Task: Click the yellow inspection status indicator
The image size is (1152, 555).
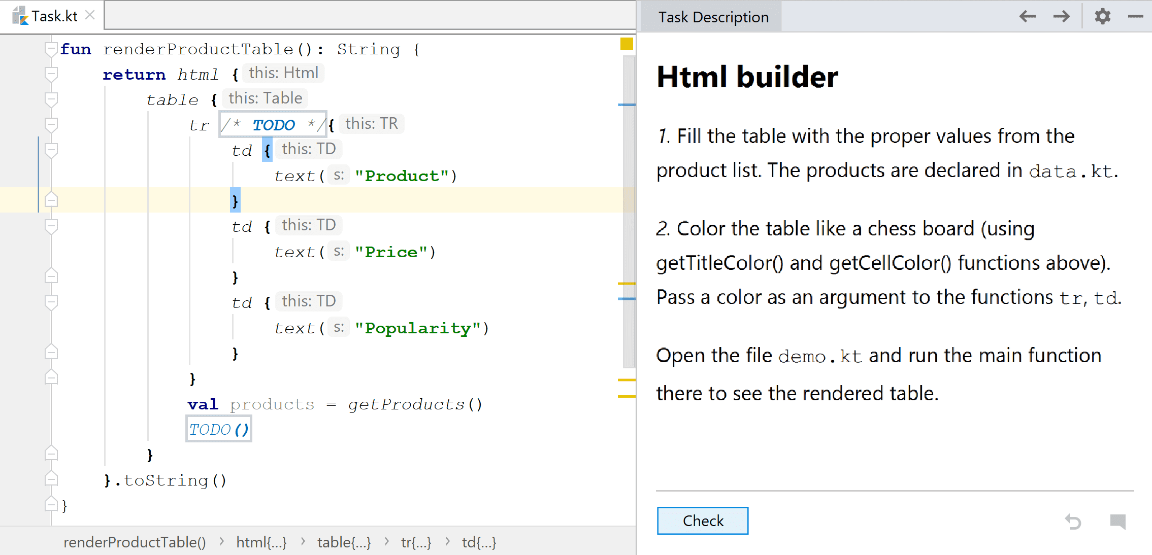Action: pos(627,44)
